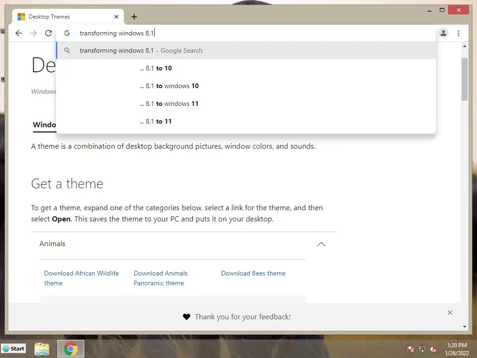This screenshot has width=477, height=358.
Task: Choose 'transforming windows 8.1 - Google Search' suggestion
Action: pyautogui.click(x=246, y=50)
